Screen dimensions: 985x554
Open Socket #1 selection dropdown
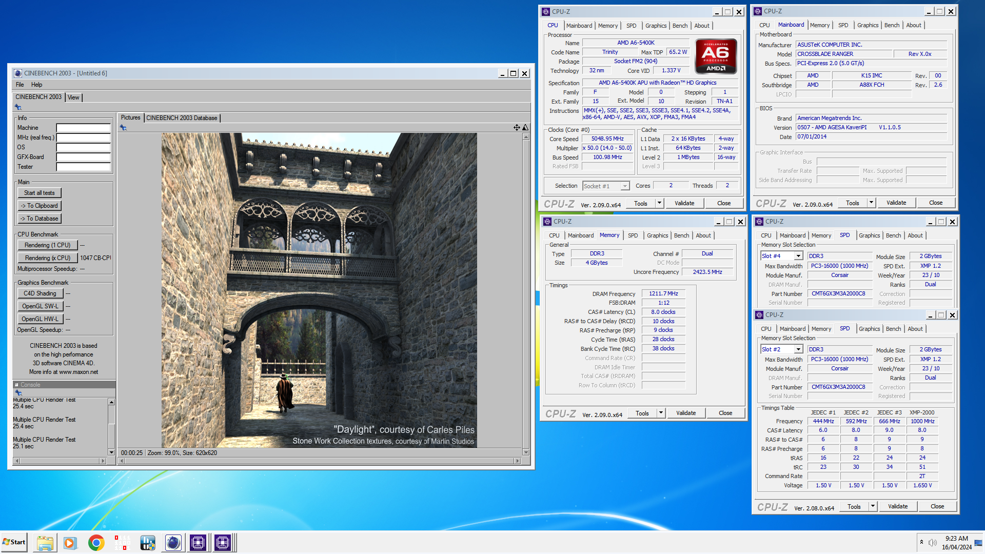point(625,186)
